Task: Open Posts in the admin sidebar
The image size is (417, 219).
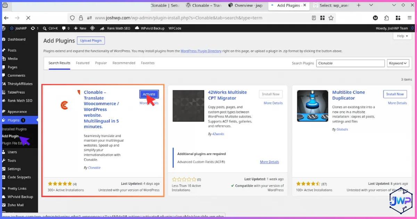Action: coord(12,50)
